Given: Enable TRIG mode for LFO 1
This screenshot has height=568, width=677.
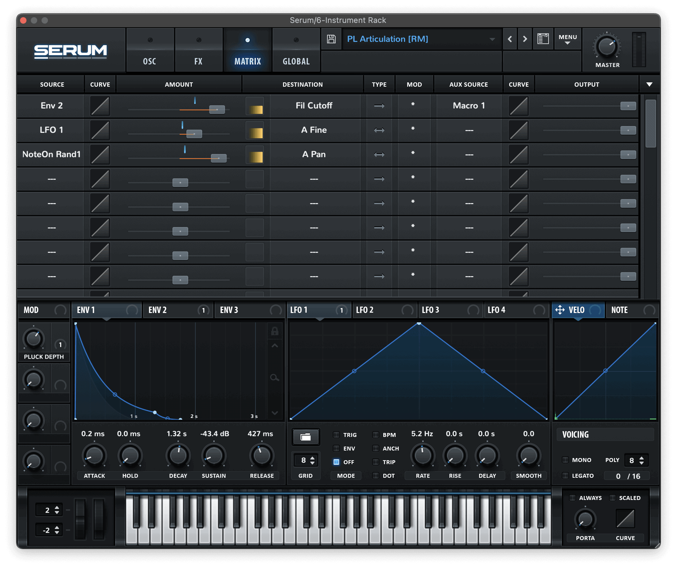Looking at the screenshot, I should (336, 434).
